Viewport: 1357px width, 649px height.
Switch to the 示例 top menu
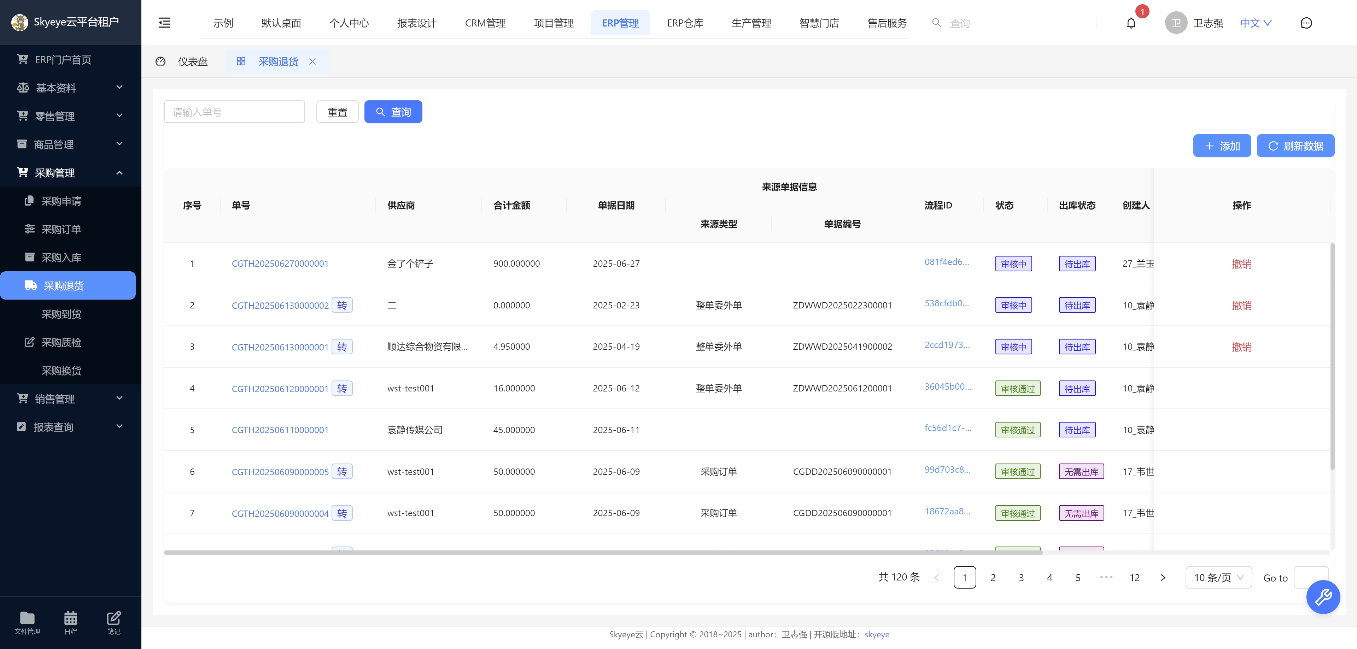pyautogui.click(x=223, y=23)
